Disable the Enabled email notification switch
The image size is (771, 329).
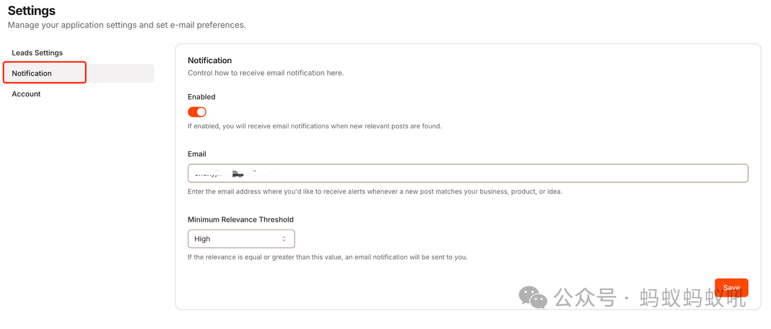tap(197, 112)
